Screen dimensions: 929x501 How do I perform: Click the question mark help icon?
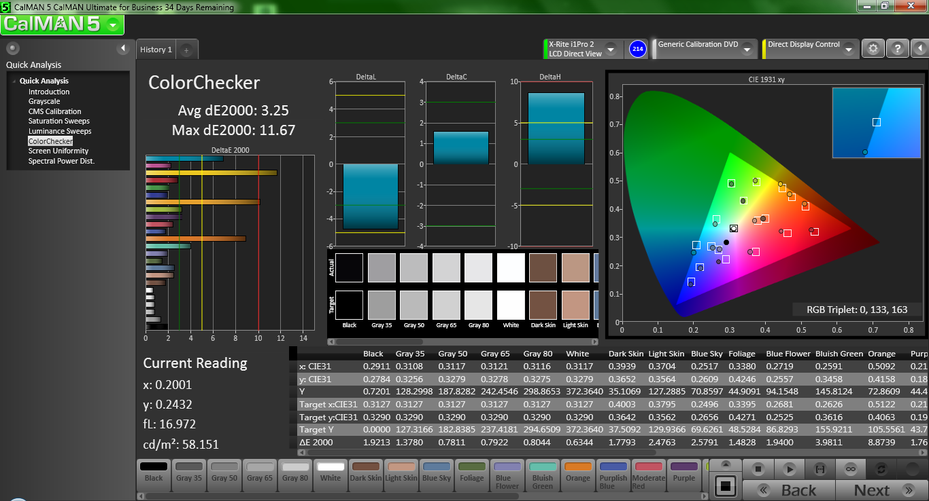click(x=897, y=49)
